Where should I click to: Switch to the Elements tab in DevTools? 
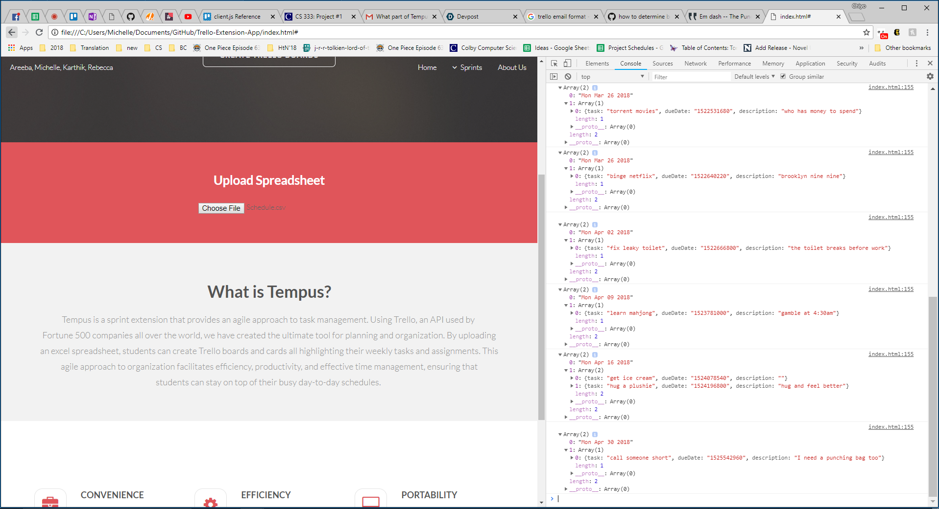tap(597, 64)
